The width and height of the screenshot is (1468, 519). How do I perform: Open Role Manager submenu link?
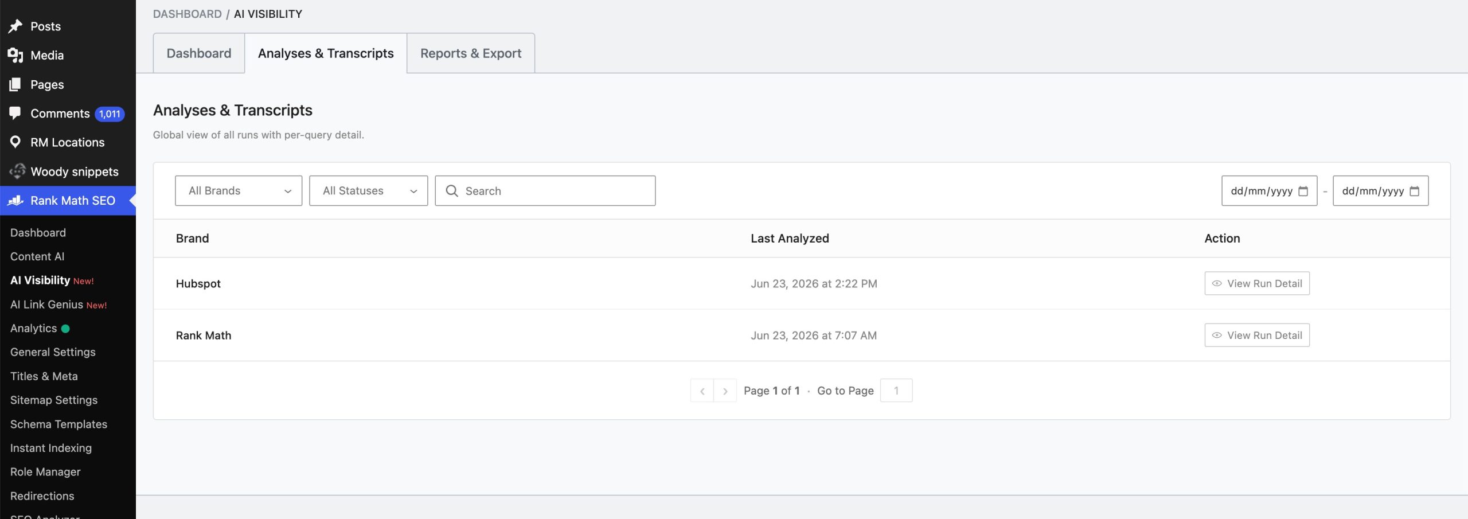(x=45, y=472)
